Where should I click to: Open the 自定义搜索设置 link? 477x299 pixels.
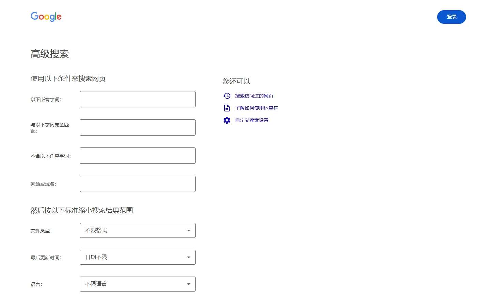pos(252,120)
